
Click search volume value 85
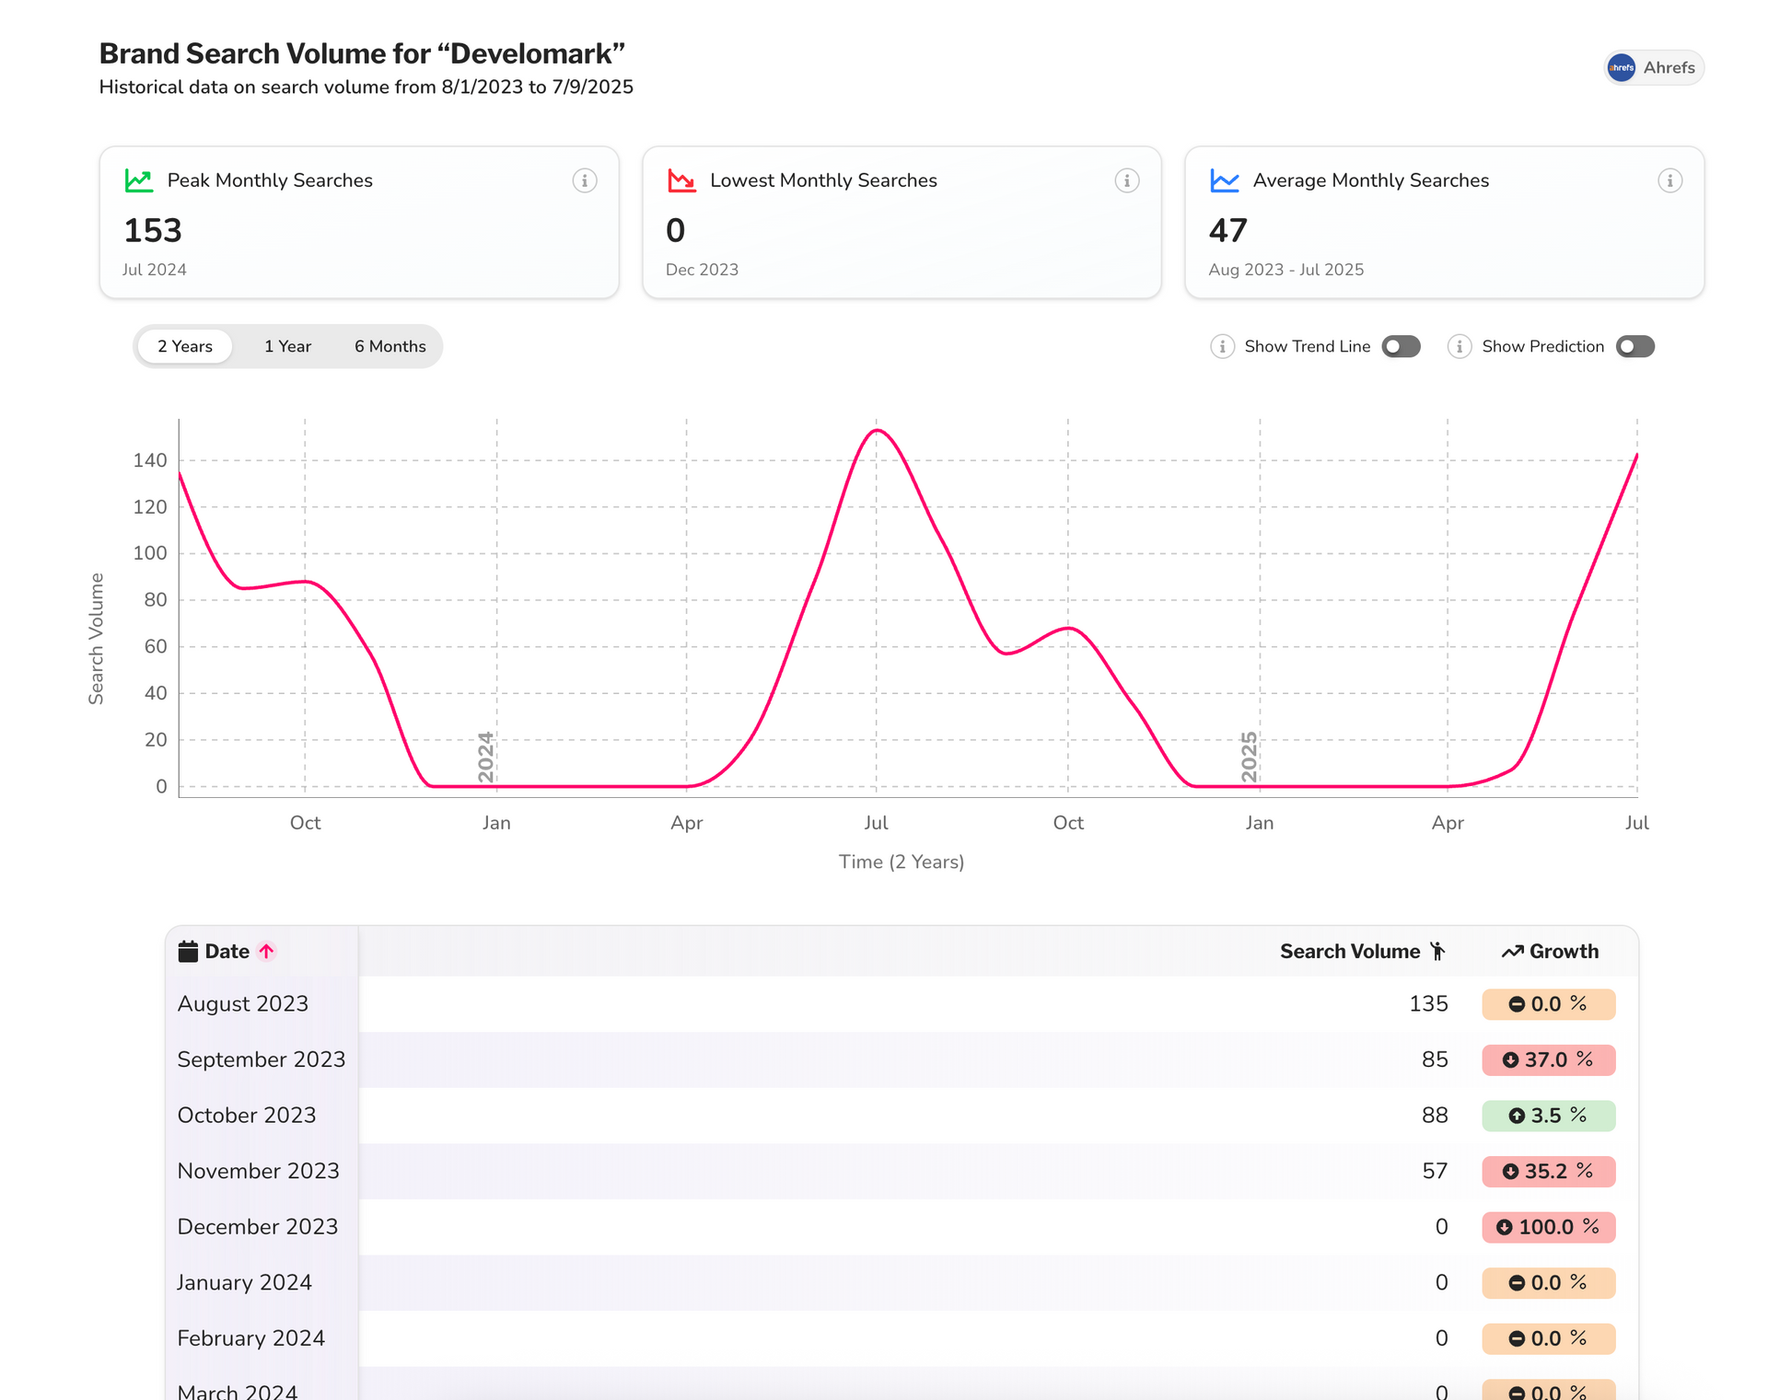coord(1435,1059)
